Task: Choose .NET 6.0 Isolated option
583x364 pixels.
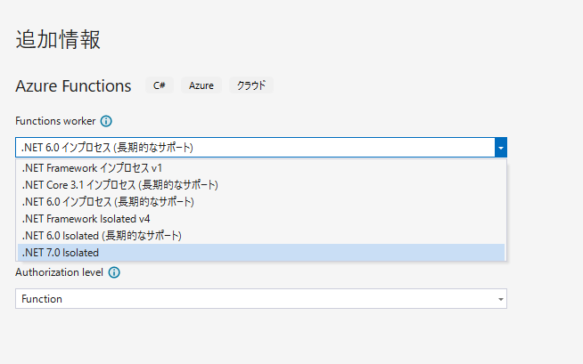Action: [261, 236]
